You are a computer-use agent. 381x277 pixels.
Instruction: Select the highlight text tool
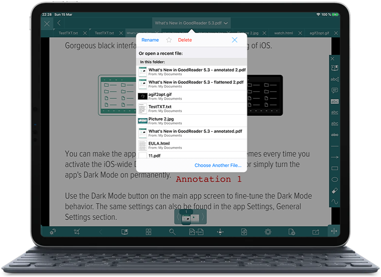(x=335, y=101)
